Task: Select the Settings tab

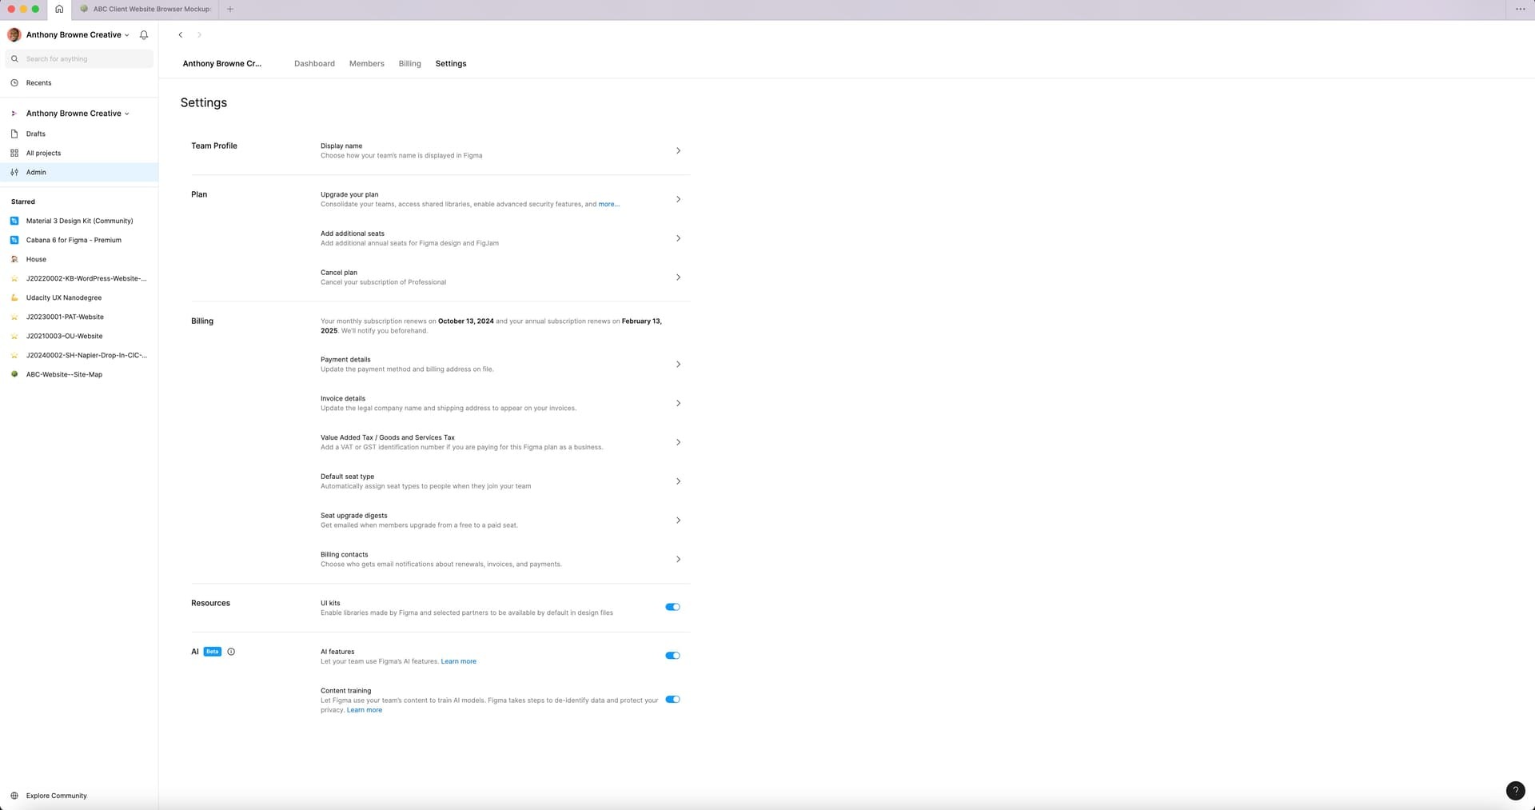Action: (451, 64)
